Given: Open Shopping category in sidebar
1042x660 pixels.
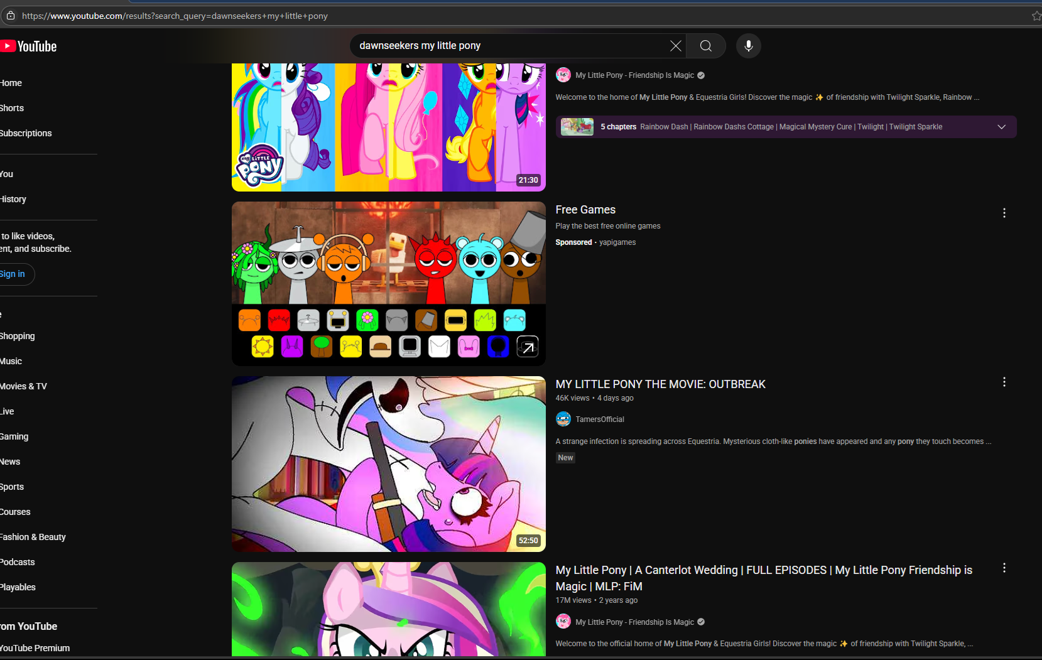Looking at the screenshot, I should tap(18, 336).
